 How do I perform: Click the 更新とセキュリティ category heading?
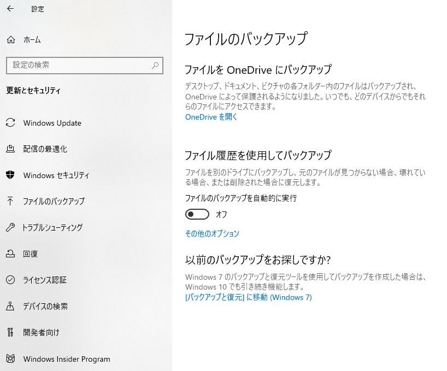[33, 91]
